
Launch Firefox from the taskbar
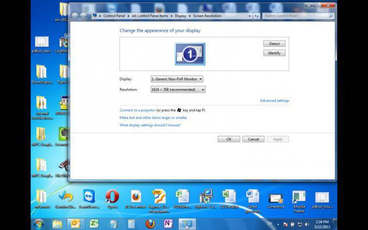150,224
